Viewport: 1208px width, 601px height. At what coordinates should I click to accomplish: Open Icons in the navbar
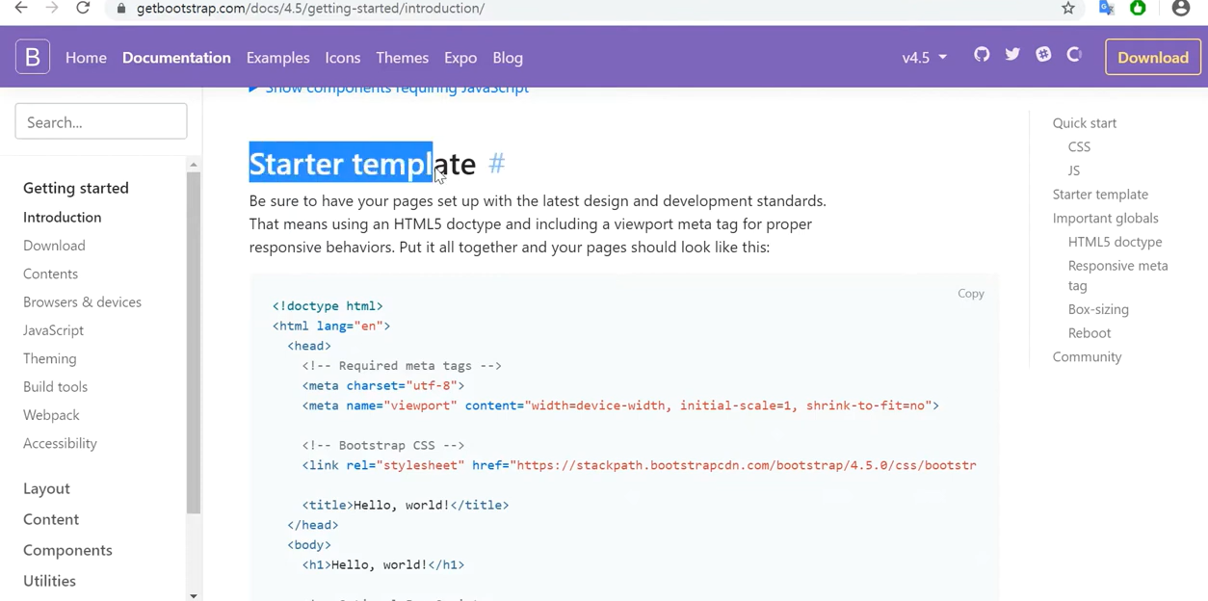click(342, 58)
